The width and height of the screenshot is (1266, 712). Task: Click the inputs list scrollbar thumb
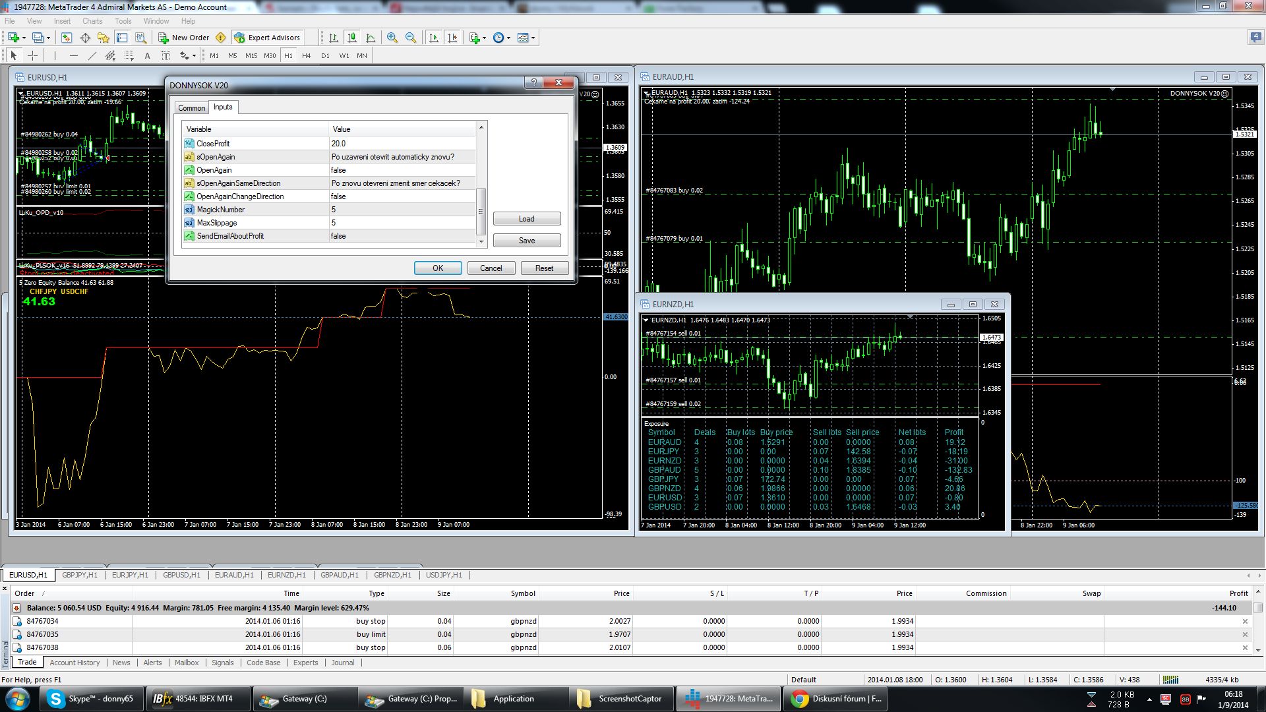(481, 212)
